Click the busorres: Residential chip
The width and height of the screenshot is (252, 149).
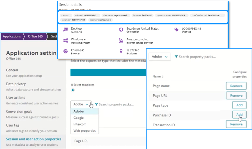click(143, 15)
